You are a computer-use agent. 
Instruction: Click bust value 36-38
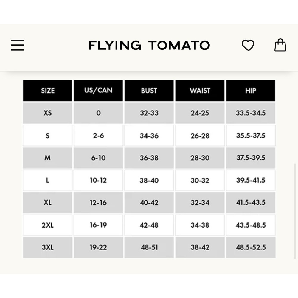tap(149, 158)
